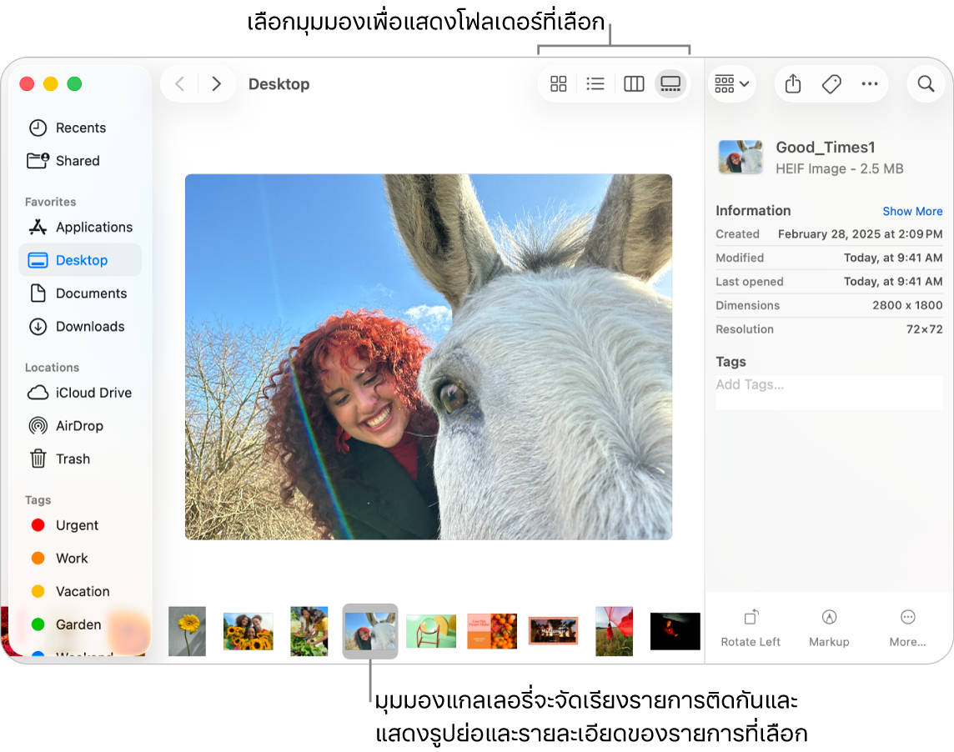Toggle the Urgent red tag
The image size is (954, 752).
click(x=75, y=525)
